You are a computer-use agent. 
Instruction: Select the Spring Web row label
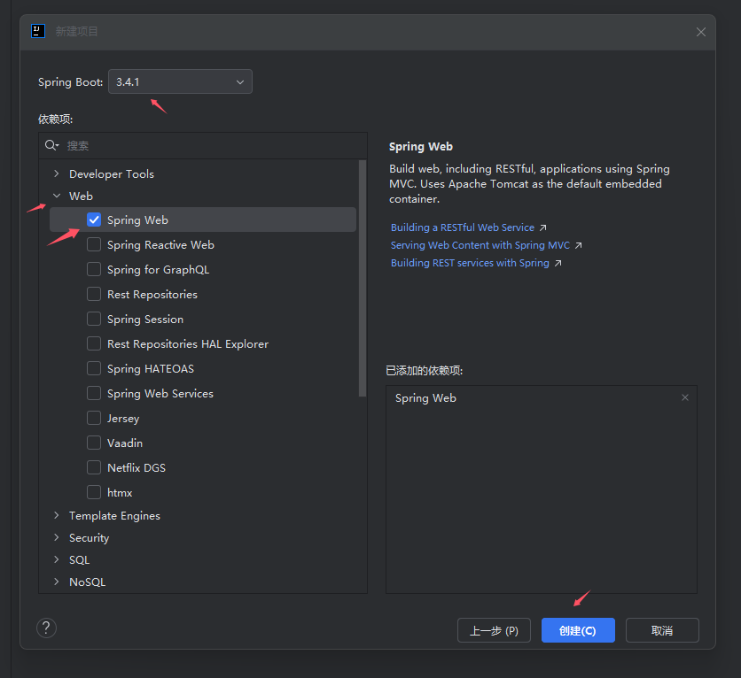tap(137, 220)
